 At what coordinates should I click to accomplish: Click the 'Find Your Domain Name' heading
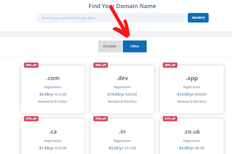point(122,6)
